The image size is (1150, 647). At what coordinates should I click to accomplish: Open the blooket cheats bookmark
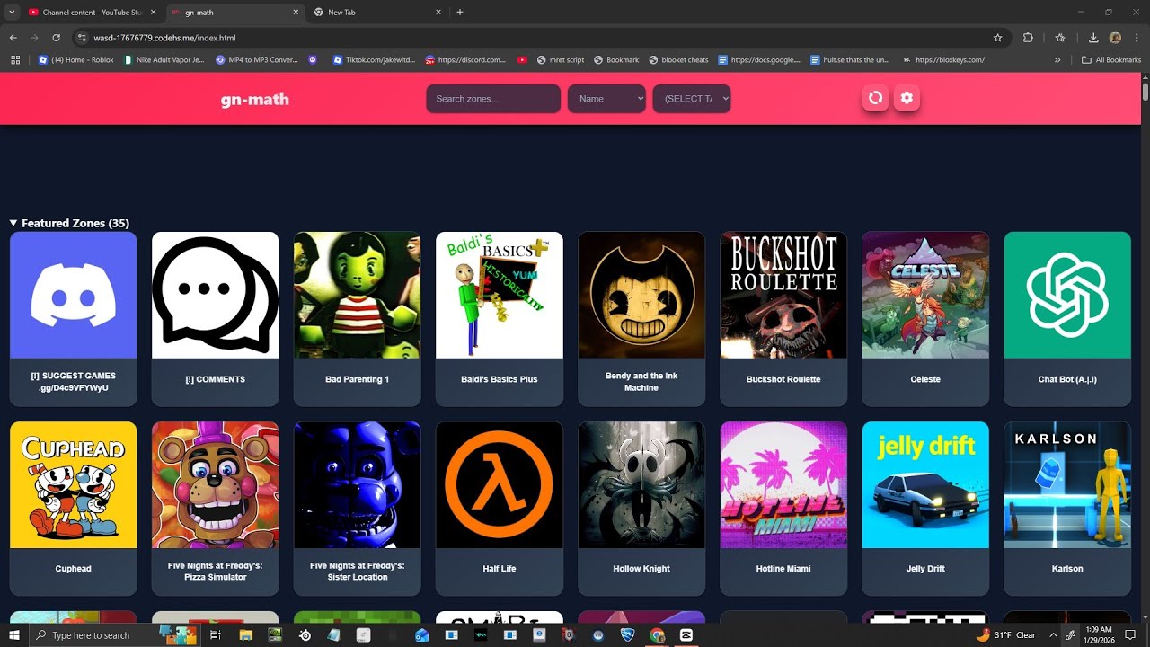pyautogui.click(x=678, y=60)
